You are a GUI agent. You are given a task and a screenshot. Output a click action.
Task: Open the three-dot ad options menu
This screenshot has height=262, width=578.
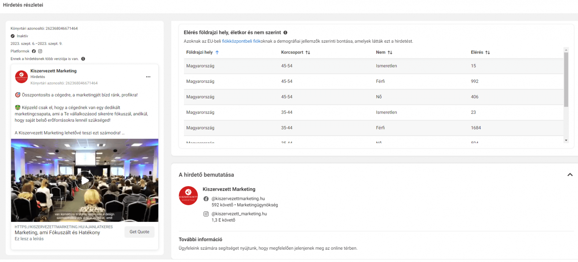148,77
